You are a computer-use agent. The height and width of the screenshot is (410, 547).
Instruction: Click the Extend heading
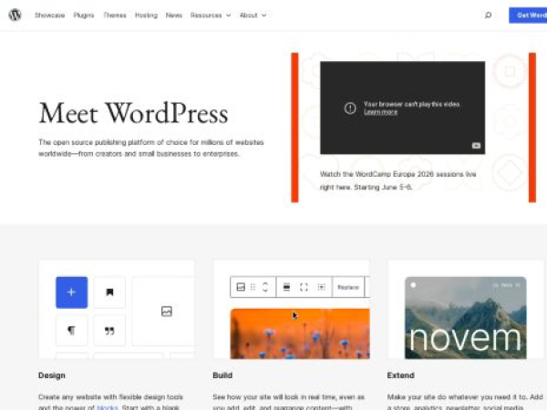pyautogui.click(x=401, y=375)
